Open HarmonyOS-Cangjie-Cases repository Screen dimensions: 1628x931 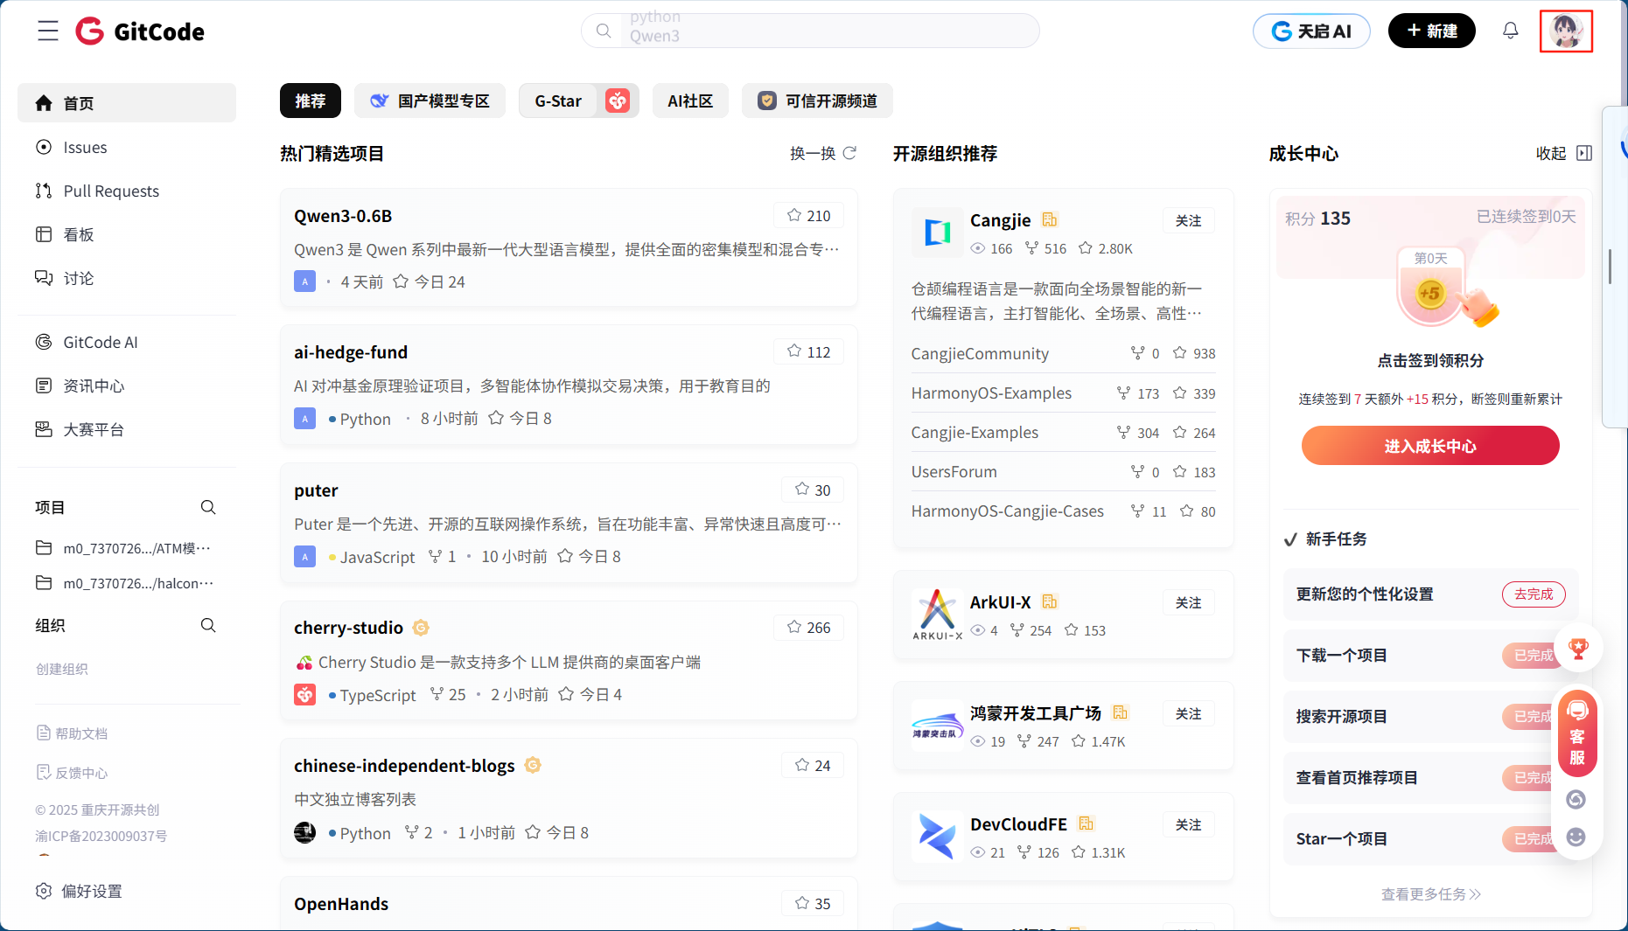tap(1007, 511)
